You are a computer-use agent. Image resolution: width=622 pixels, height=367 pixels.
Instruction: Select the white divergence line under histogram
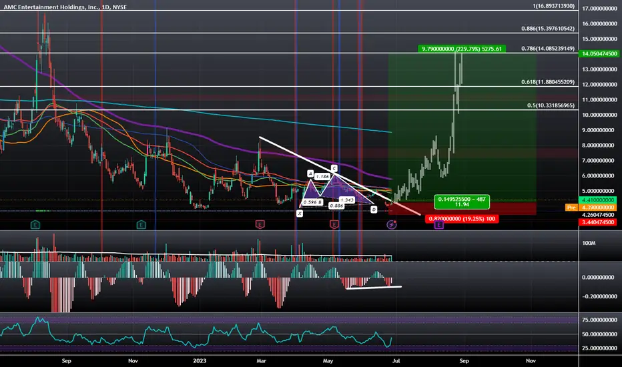coord(374,287)
